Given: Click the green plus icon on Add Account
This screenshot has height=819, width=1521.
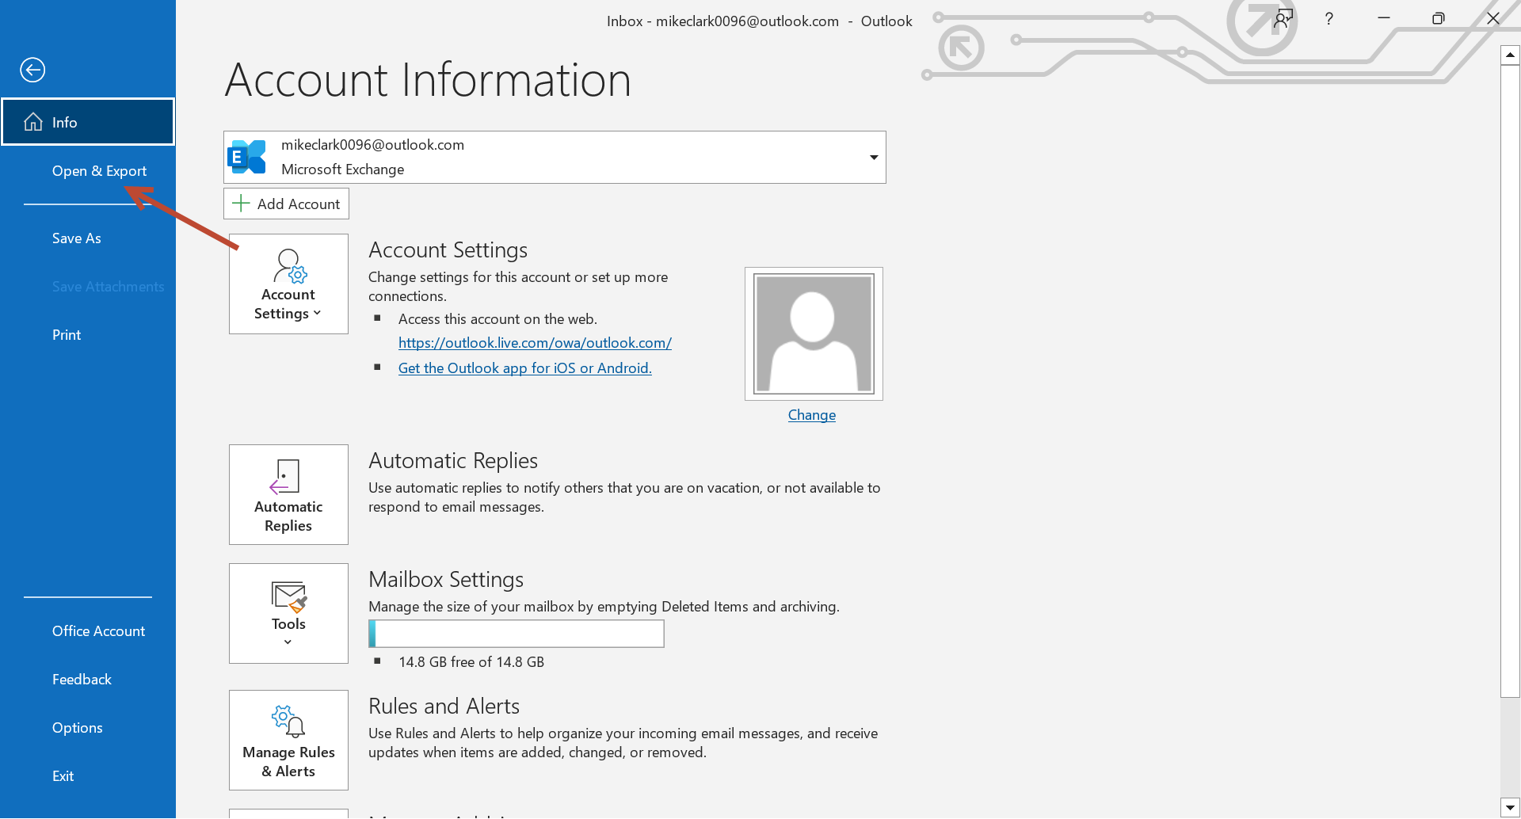Looking at the screenshot, I should [241, 204].
